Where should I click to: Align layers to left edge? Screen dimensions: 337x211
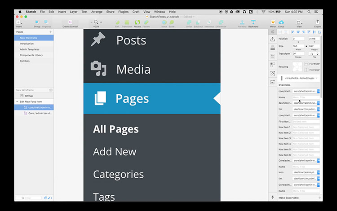(293, 32)
